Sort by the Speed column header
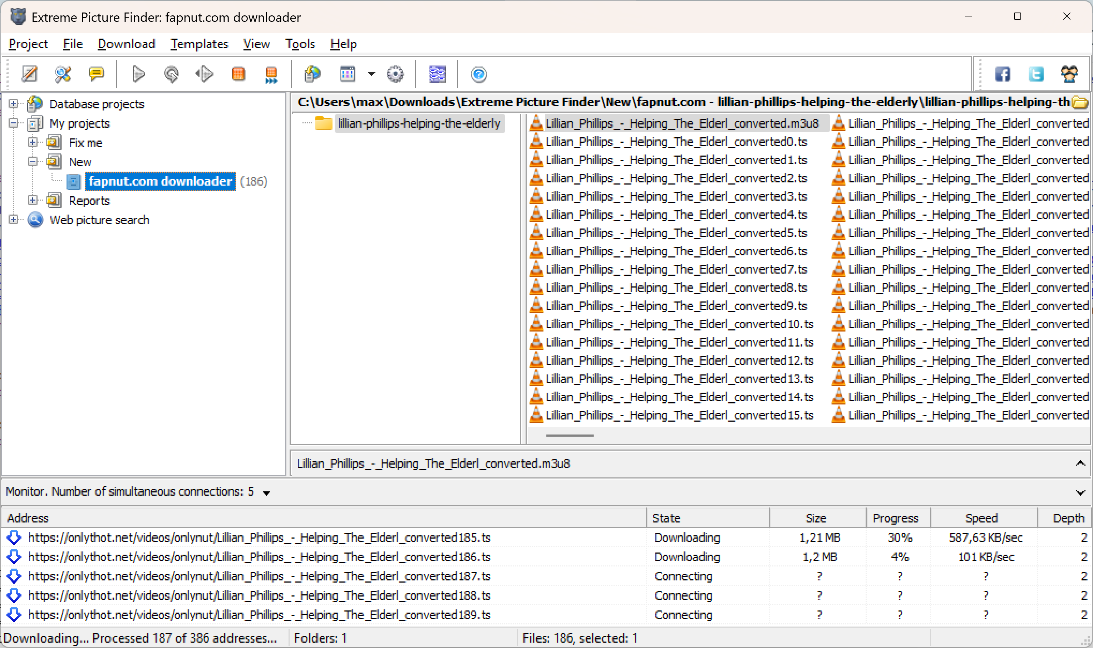1093x648 pixels. click(x=984, y=518)
